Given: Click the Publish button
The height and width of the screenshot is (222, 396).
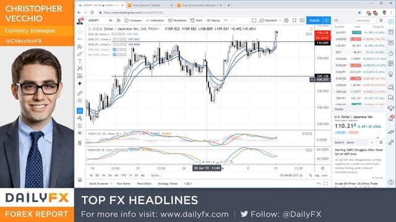Looking at the screenshot, I should [x=314, y=20].
